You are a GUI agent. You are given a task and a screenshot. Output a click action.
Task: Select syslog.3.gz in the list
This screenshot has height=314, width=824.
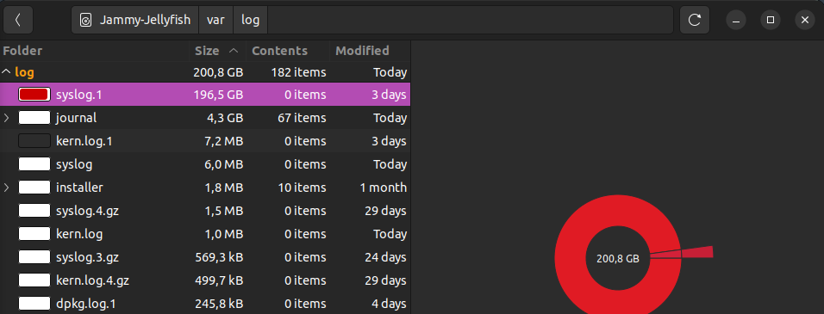click(87, 257)
